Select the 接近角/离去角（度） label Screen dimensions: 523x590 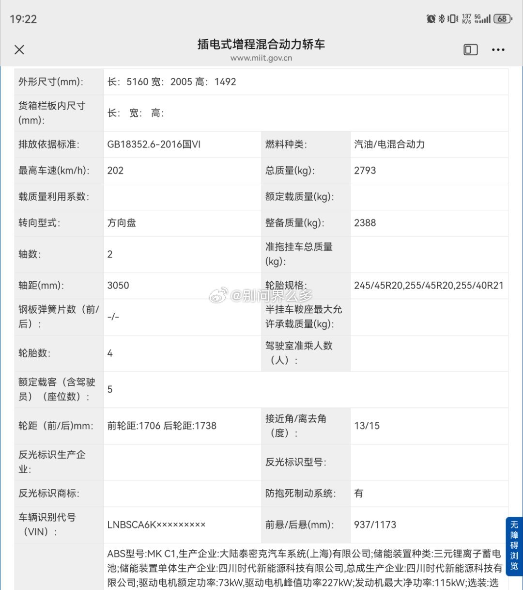coord(296,426)
